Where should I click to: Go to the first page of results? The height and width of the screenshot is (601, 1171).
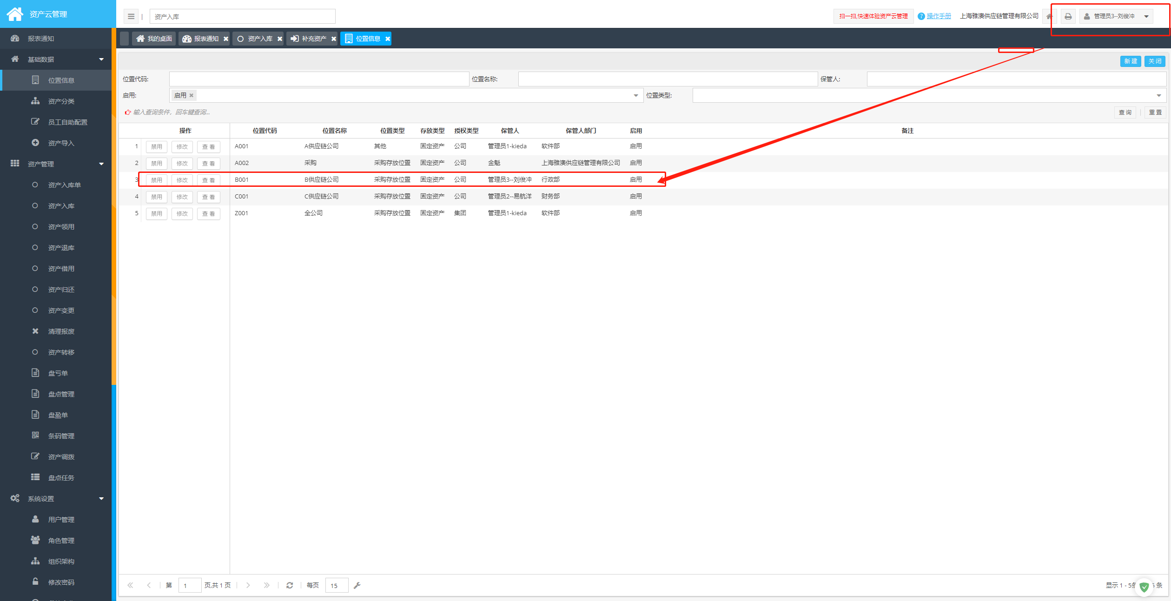click(130, 585)
